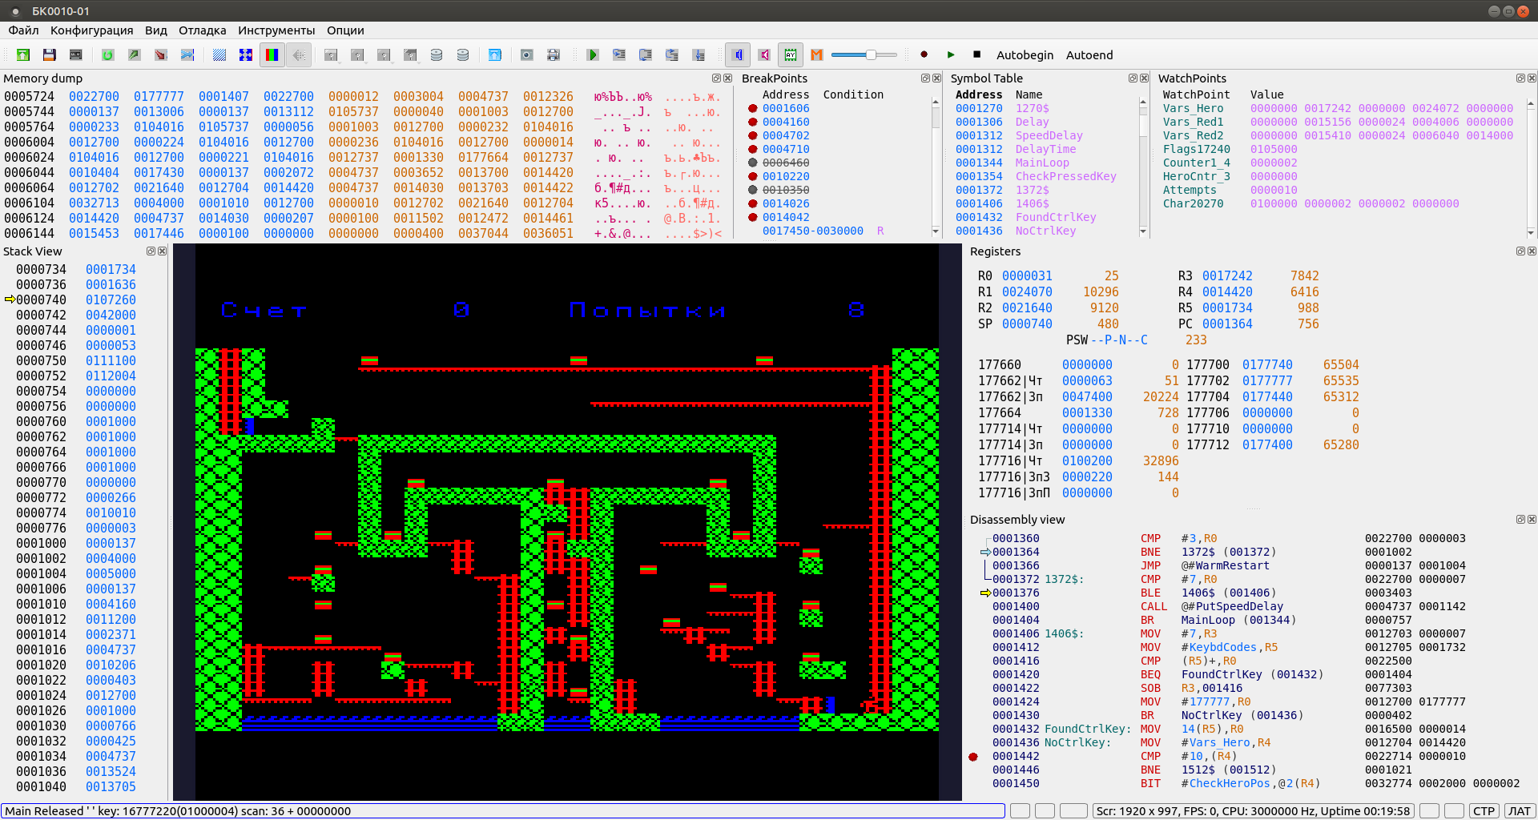This screenshot has height=820, width=1538.
Task: Open the Файл menu
Action: click(x=23, y=30)
